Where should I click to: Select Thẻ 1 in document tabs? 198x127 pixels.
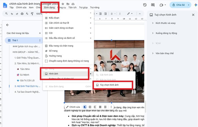[23, 40]
